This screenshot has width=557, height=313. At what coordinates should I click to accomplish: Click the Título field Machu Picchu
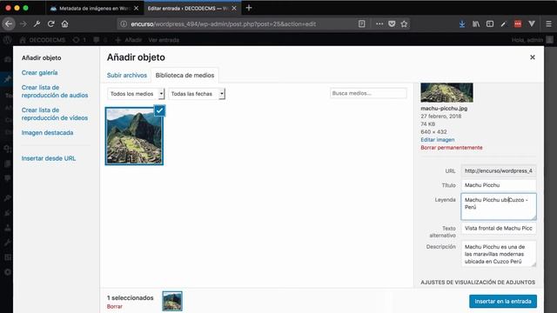pyautogui.click(x=499, y=185)
